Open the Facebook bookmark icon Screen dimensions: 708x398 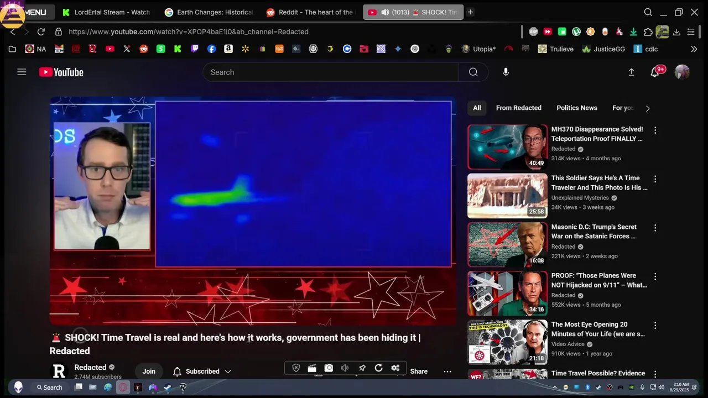coord(211,49)
